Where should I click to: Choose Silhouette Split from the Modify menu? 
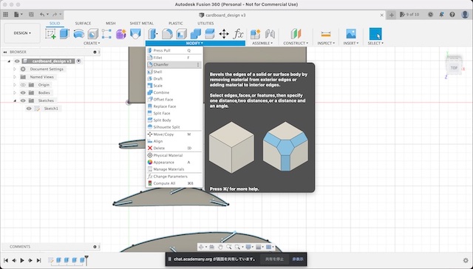174,127
